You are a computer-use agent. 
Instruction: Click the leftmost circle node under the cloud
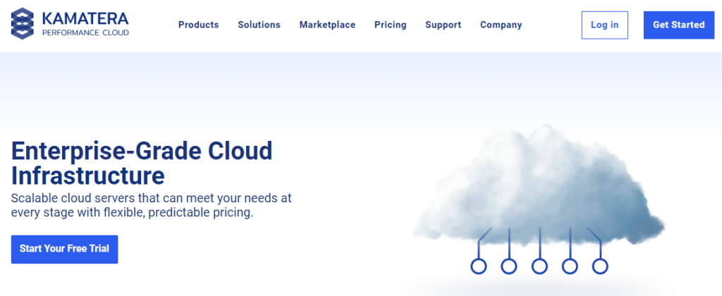479,266
